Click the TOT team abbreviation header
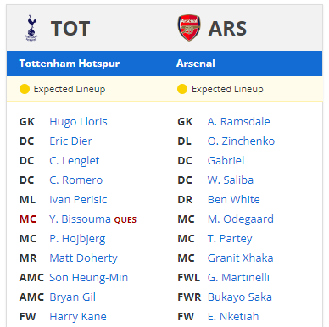 coord(70,29)
